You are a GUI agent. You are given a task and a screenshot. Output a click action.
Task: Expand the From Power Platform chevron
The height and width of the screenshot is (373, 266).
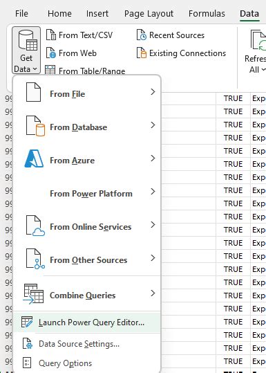[x=153, y=192]
